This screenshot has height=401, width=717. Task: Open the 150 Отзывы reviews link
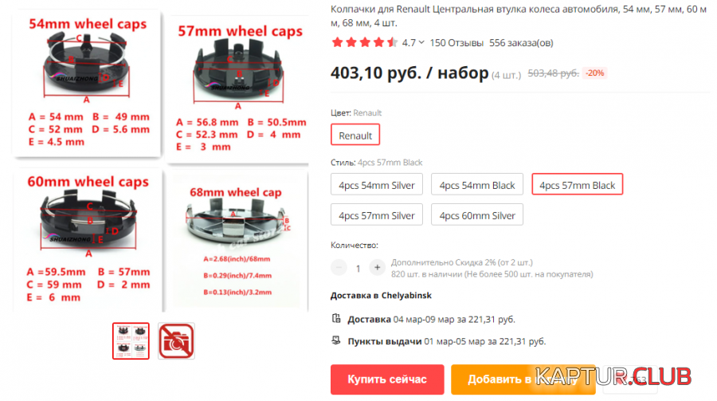point(456,43)
